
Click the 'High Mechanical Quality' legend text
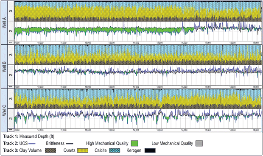tap(107, 143)
